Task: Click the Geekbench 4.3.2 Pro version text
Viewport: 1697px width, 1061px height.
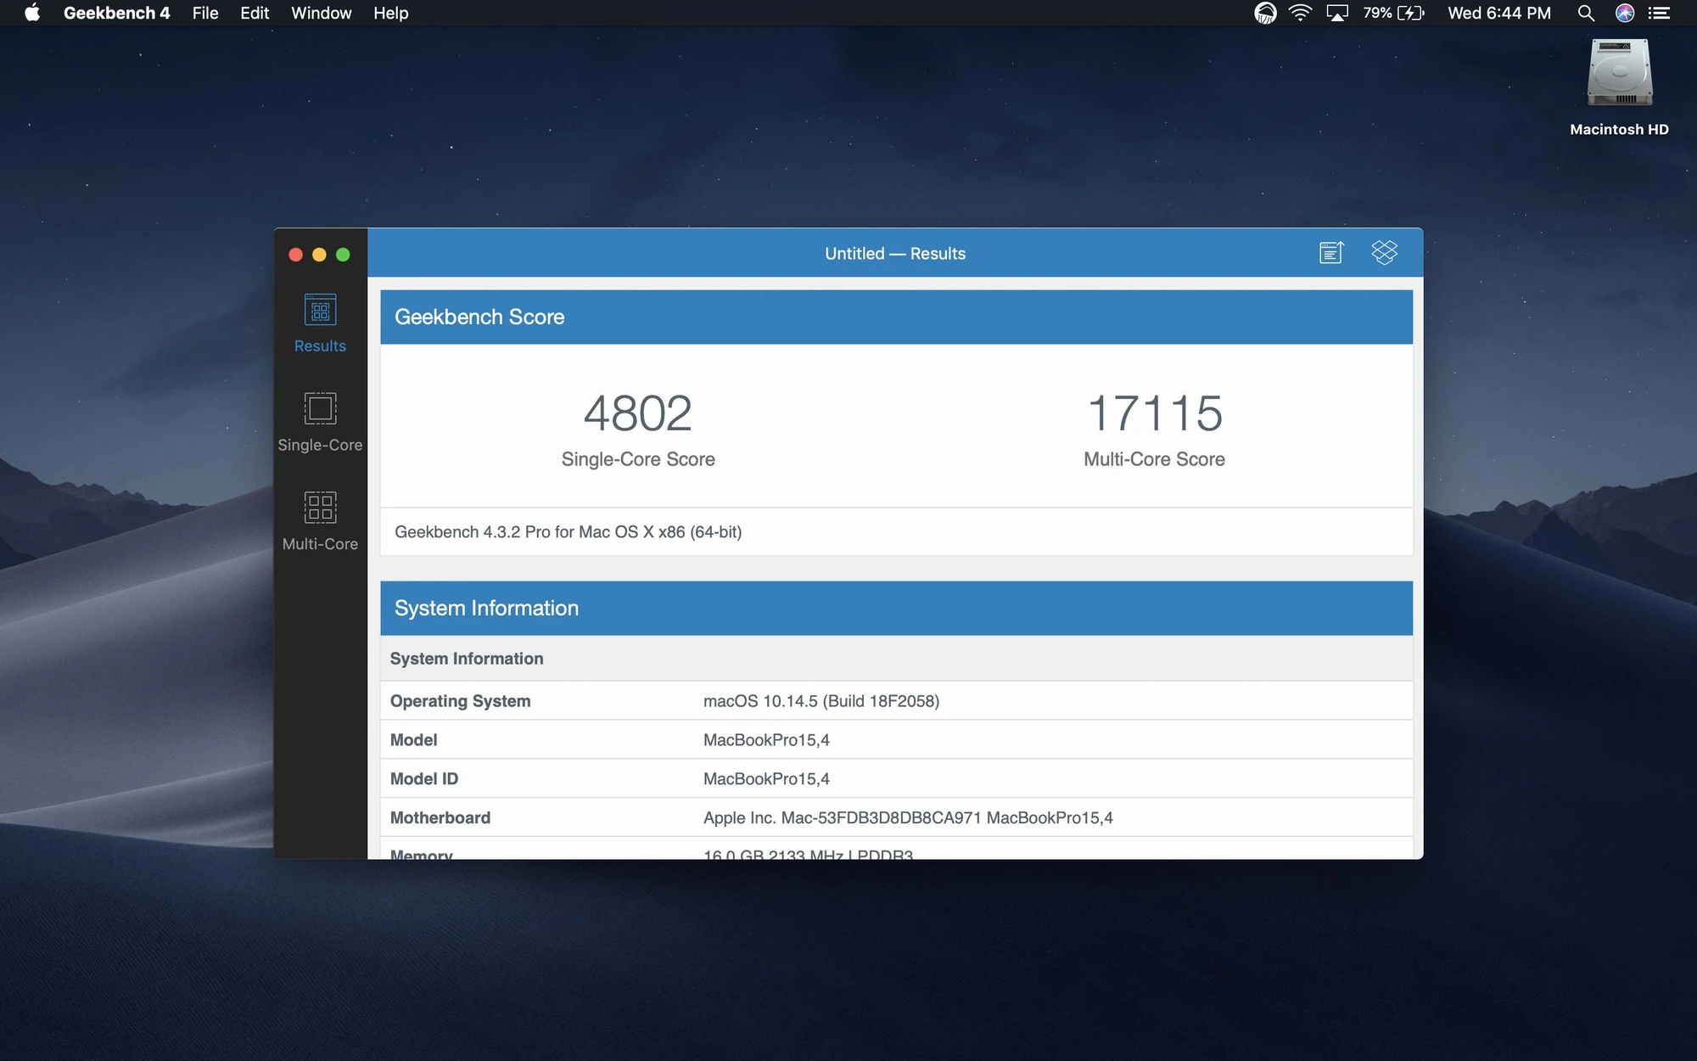Action: coord(568,532)
